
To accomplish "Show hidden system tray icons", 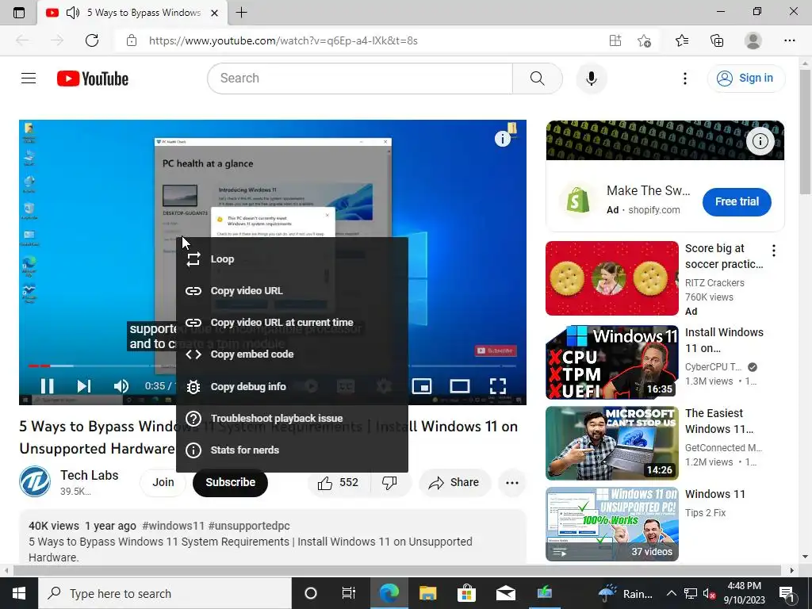I will pos(671,593).
